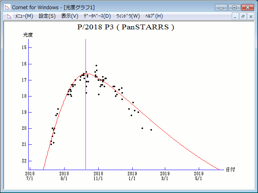Click the Comet for Windows title bar icon
Viewport: 258px width, 193px height.
tap(7, 7)
